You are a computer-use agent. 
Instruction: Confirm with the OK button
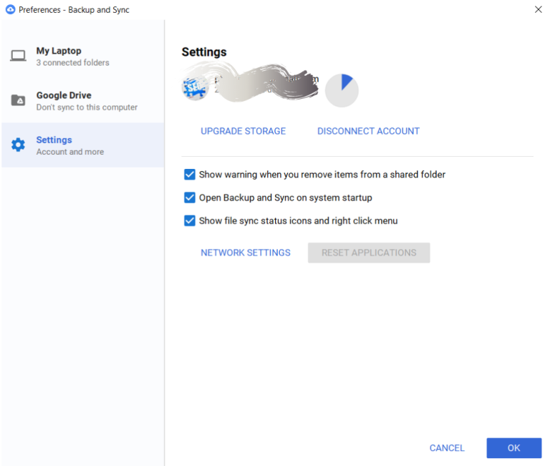(514, 448)
